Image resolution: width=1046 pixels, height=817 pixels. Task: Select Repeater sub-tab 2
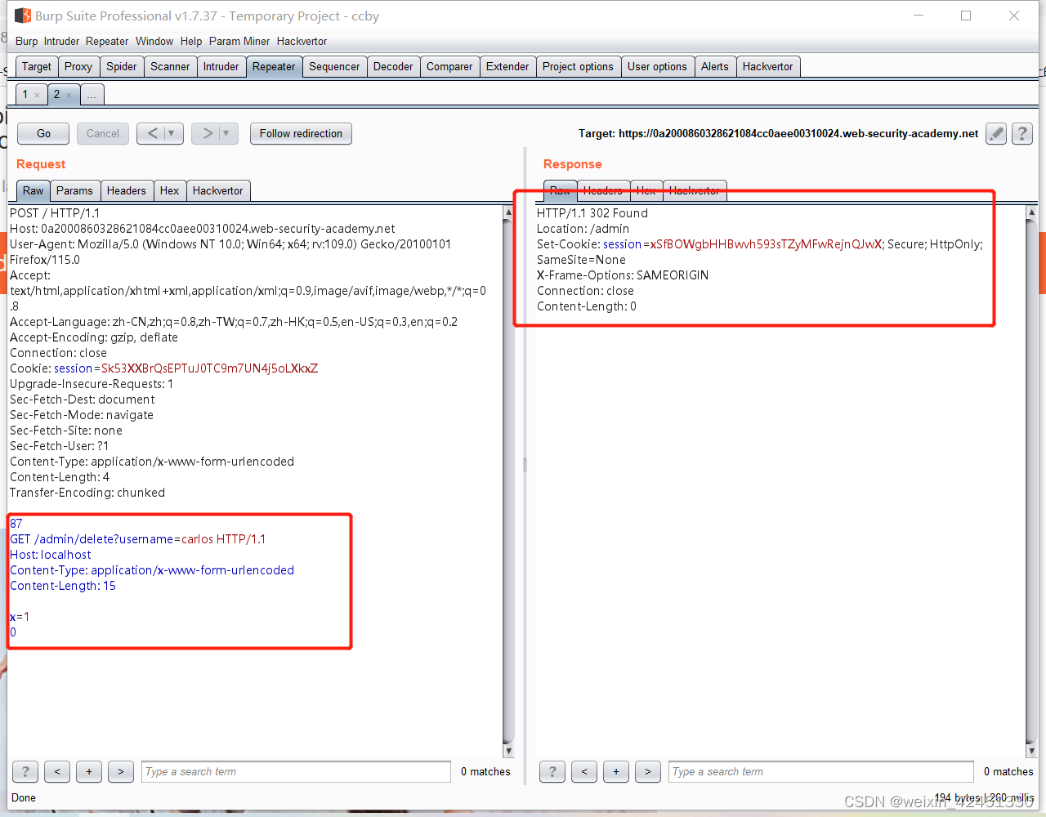tap(56, 94)
